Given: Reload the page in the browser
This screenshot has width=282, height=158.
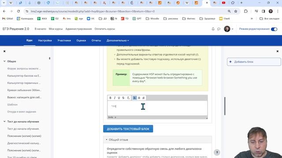Looking at the screenshot, I should [19, 11].
